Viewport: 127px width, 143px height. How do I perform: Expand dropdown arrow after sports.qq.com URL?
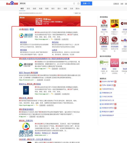pos(35,105)
